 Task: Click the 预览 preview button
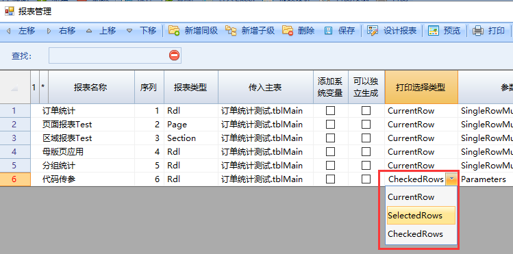(444, 31)
